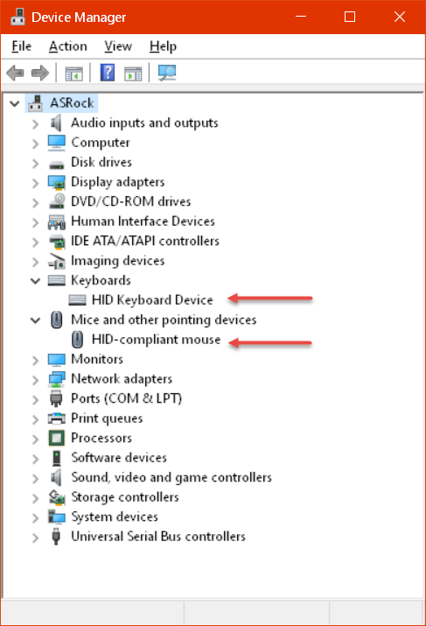The height and width of the screenshot is (626, 426).
Task: Expand the Display adapters category
Action: click(36, 183)
